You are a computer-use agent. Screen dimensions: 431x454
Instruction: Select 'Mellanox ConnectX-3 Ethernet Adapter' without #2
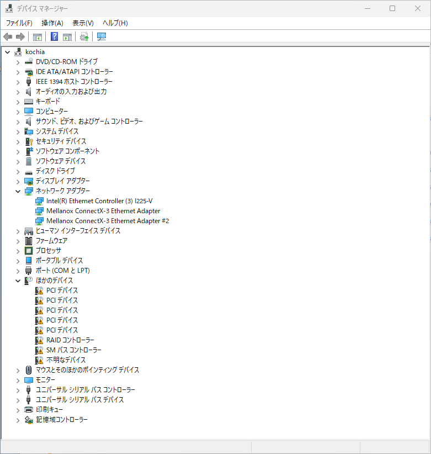pyautogui.click(x=103, y=211)
